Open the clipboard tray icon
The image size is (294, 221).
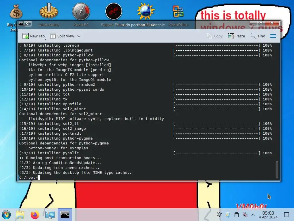point(237,215)
